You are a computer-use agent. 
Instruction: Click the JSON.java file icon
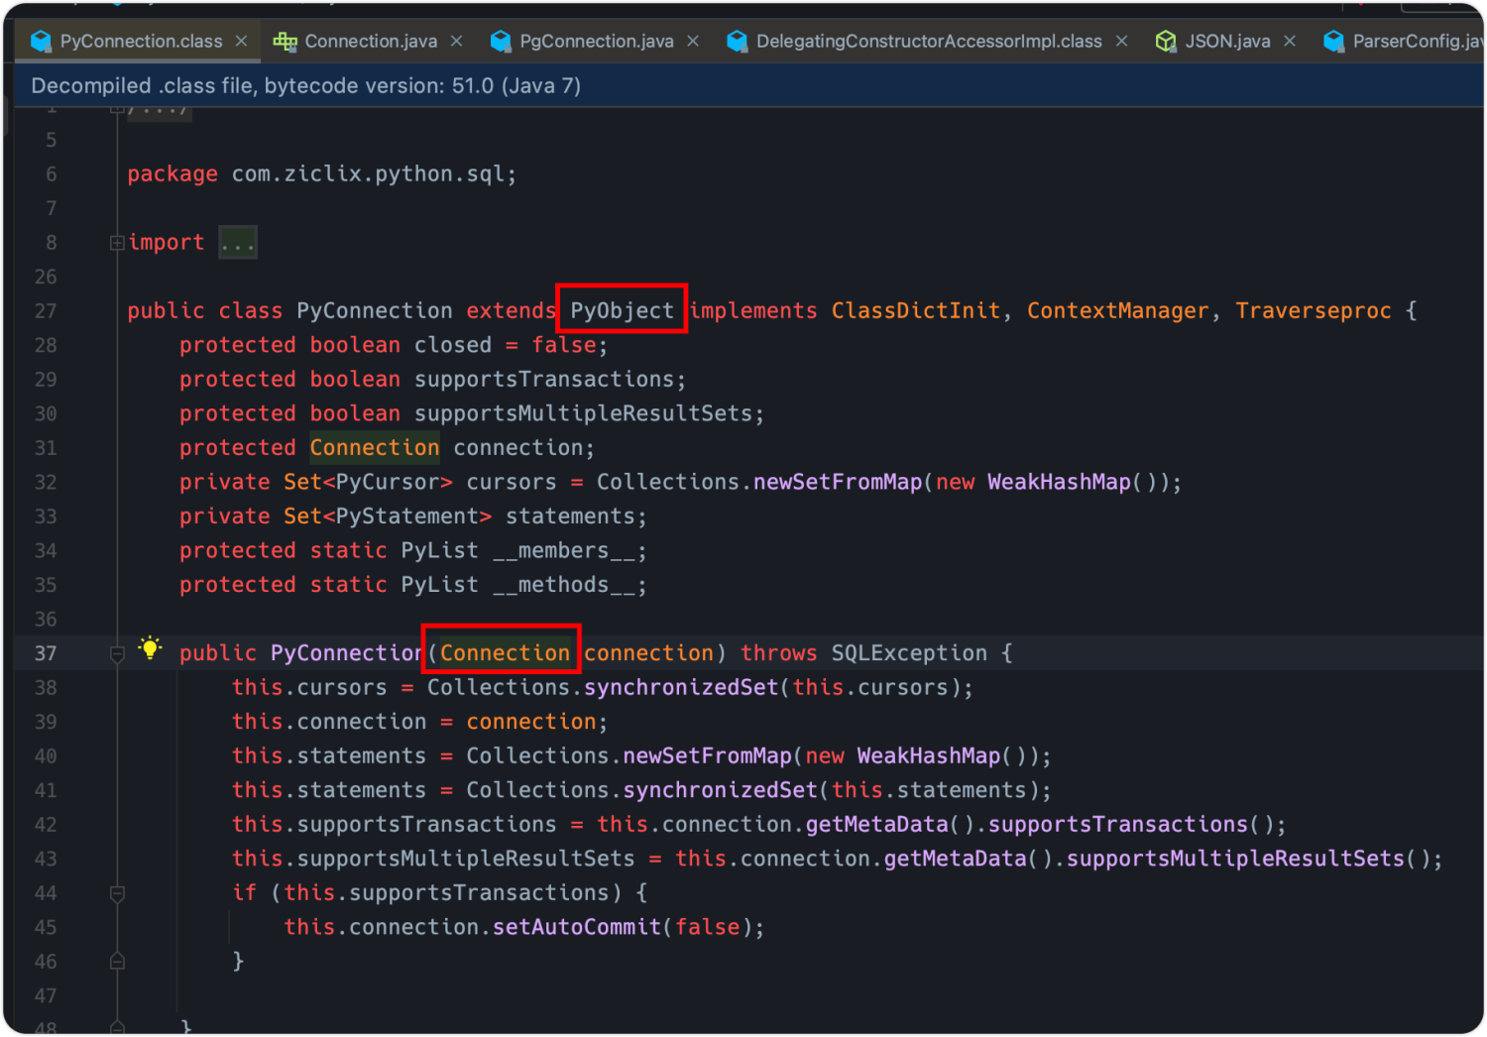click(1166, 41)
